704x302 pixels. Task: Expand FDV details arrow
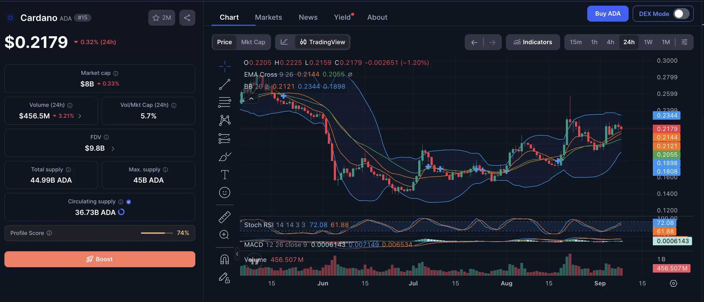[113, 148]
